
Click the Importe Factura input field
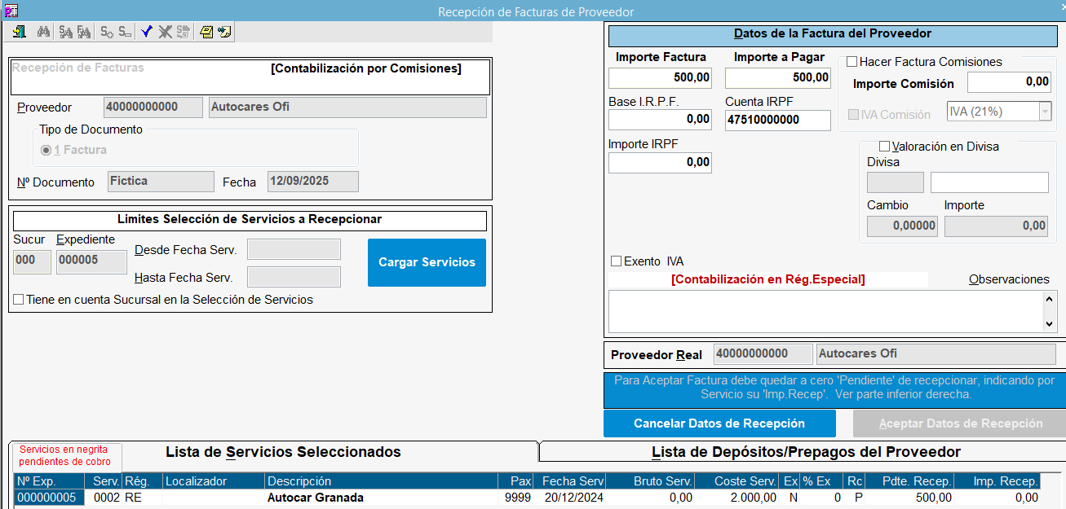[x=660, y=78]
